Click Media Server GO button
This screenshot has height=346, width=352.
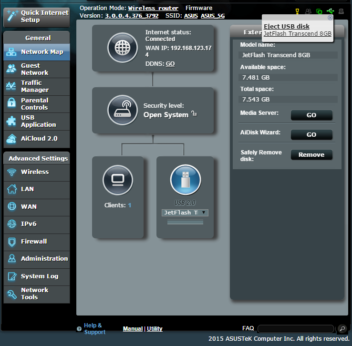[311, 115]
